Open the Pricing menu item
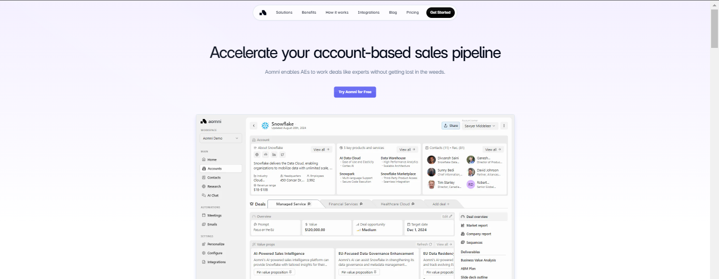 tap(413, 13)
